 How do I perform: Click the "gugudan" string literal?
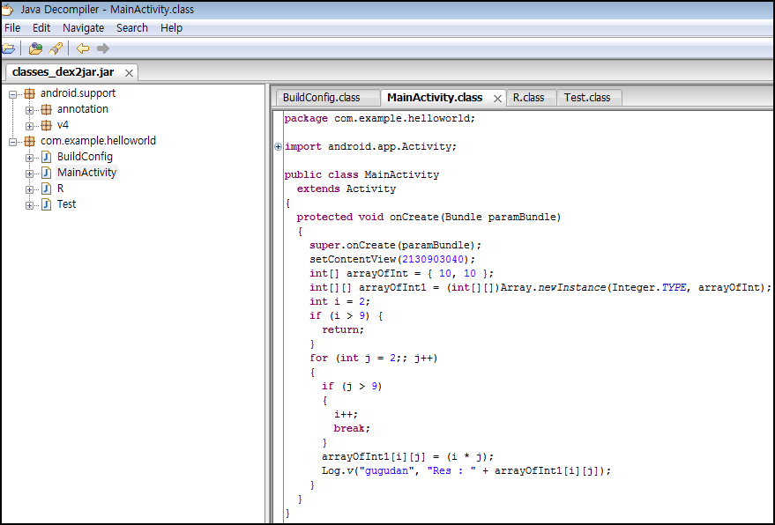[386, 470]
